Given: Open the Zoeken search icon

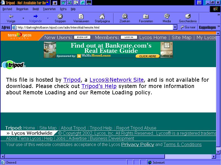Looking at the screenshot, I should pyautogui.click(x=125, y=16).
